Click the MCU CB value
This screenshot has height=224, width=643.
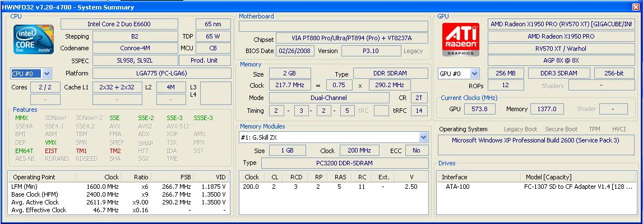(x=213, y=48)
